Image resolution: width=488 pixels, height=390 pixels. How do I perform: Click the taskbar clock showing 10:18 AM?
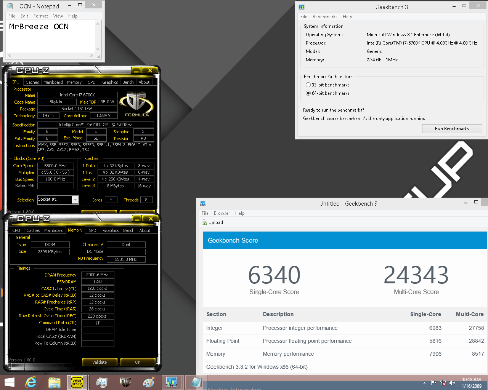click(472, 383)
